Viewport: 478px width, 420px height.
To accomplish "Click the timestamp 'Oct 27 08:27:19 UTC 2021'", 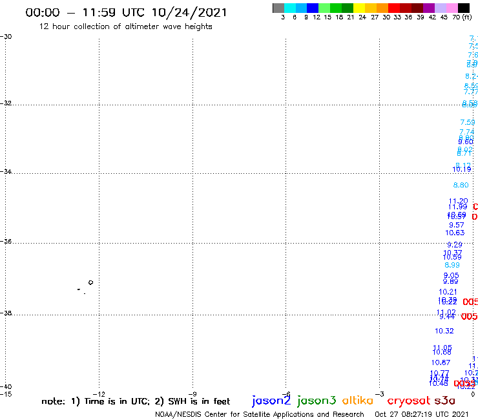I will pos(421,414).
